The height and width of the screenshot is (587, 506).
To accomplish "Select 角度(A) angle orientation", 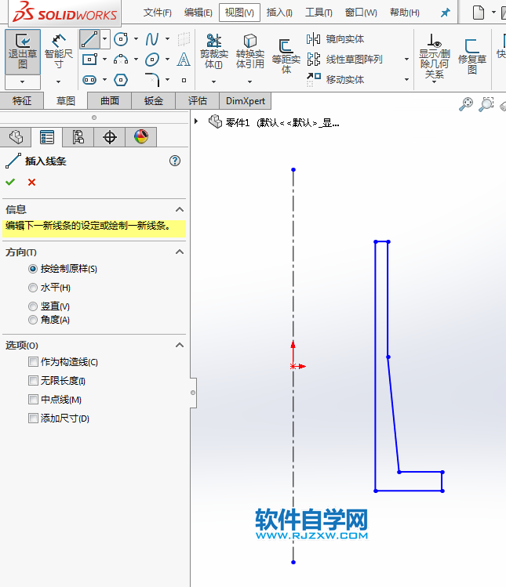I will pyautogui.click(x=33, y=320).
